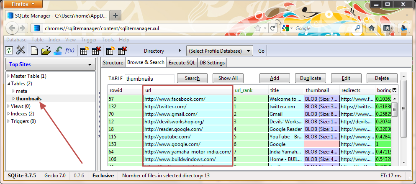Click the chrome://sqlitemanager address bar
The width and height of the screenshot is (416, 184).
[x=149, y=28]
